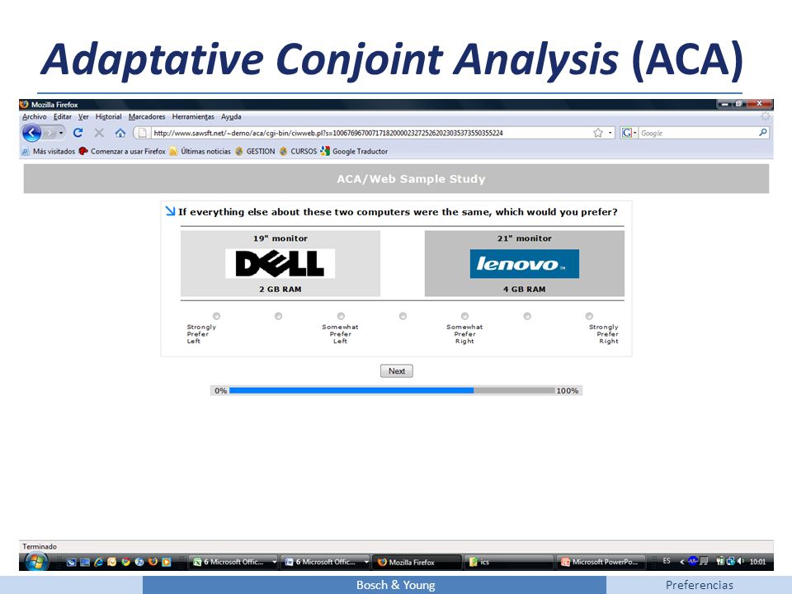Select the Strongly Prefer Left radio button
Image resolution: width=792 pixels, height=594 pixels.
click(217, 316)
